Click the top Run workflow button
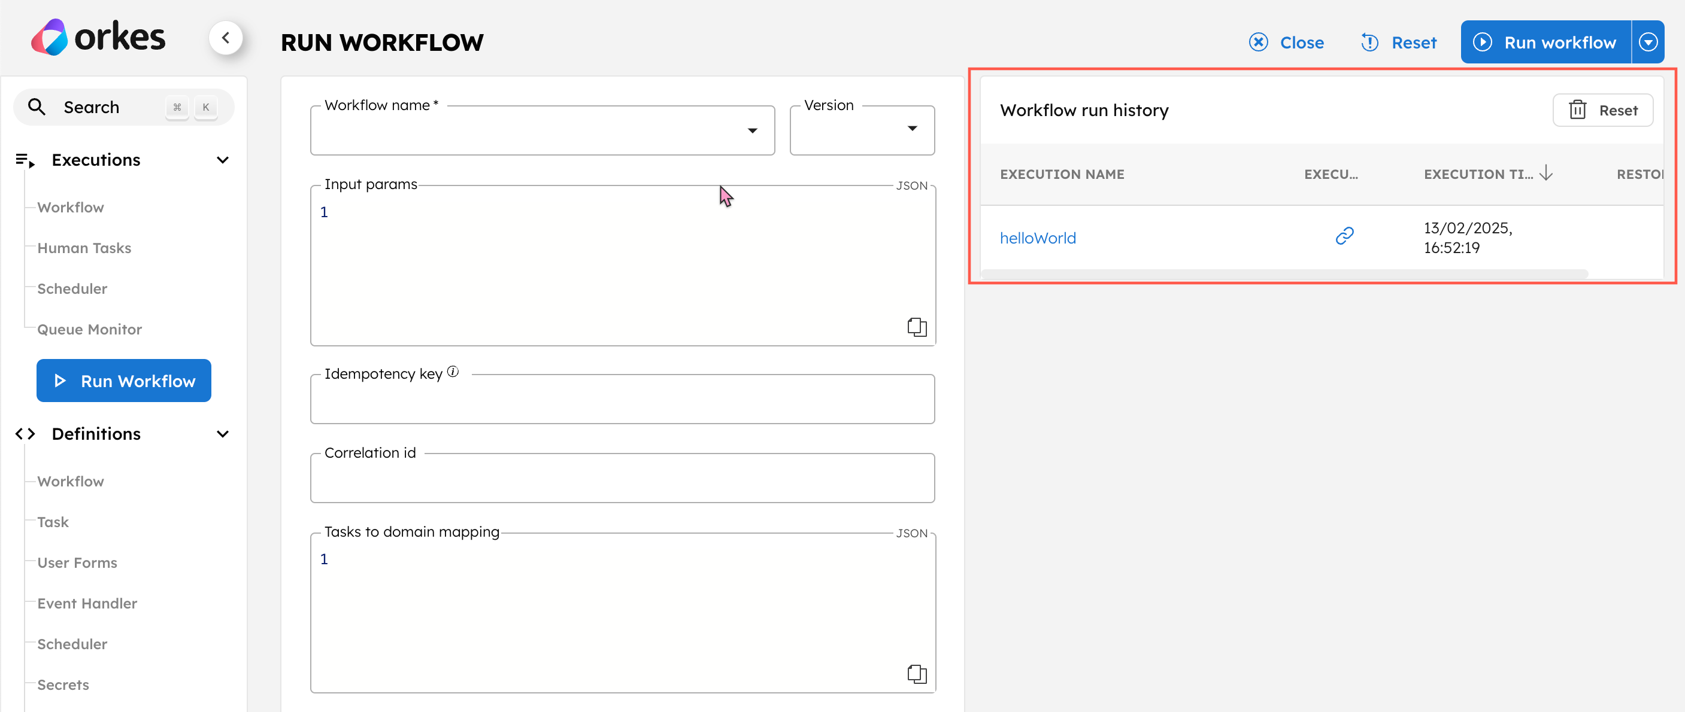 click(1545, 42)
